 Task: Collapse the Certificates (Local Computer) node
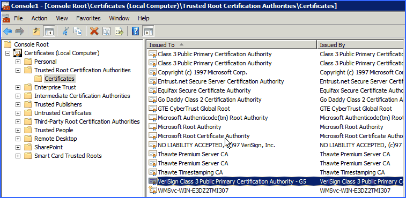(x=8, y=54)
